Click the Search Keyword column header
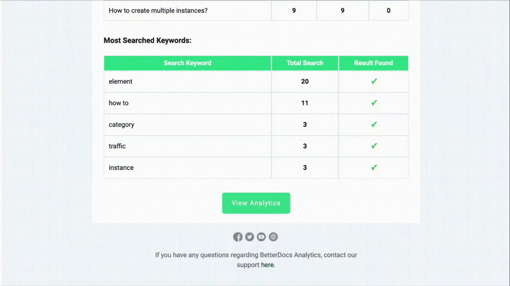 coord(187,63)
